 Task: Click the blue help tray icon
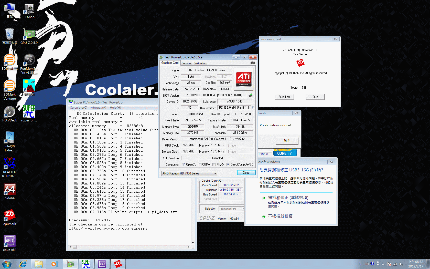[372, 263]
